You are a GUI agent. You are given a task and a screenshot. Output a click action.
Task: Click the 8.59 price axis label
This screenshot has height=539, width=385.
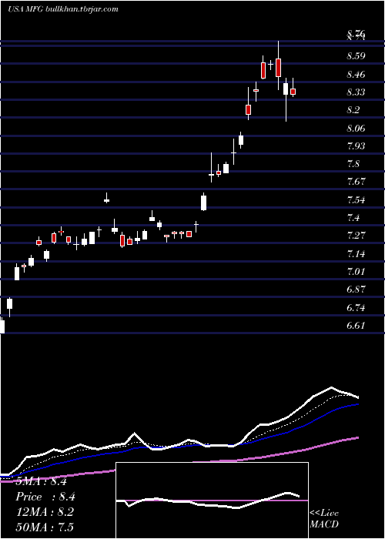(356, 56)
